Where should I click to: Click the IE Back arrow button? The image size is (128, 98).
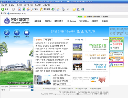pyautogui.click(x=3, y=9)
